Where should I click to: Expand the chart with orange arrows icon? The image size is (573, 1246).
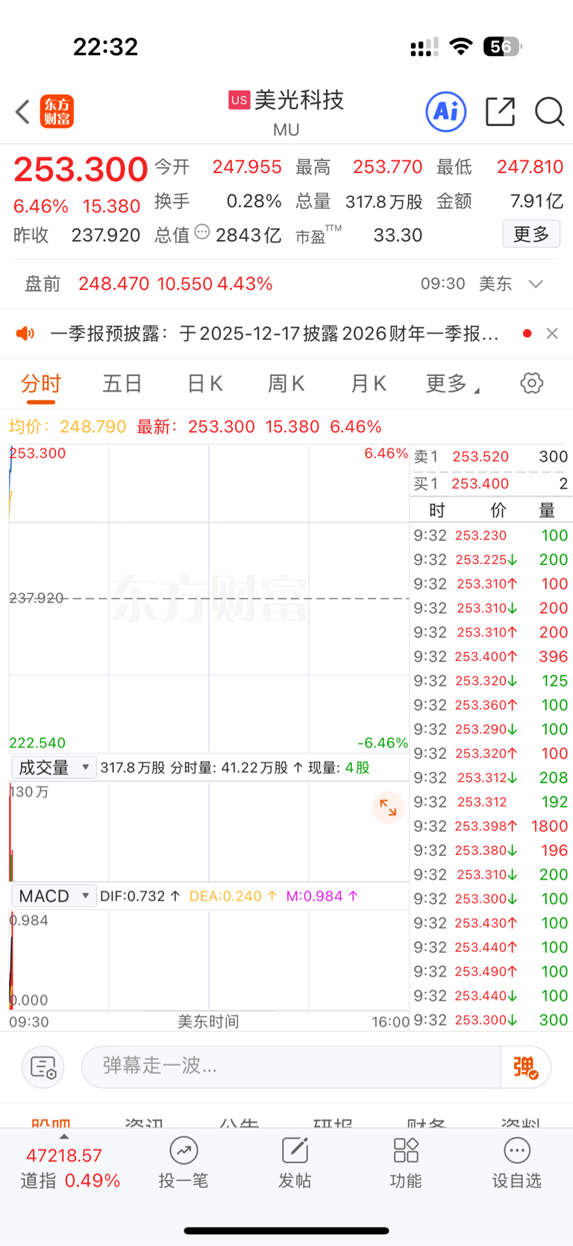(x=388, y=807)
